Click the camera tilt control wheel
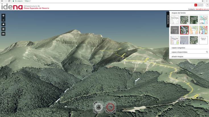Image resolution: width=209 pixels, height=117 pixels. 98,107
